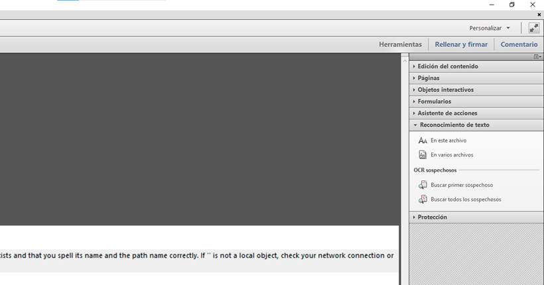This screenshot has width=544, height=285.
Task: Toggle read mode with the arrows icon
Action: [533, 28]
